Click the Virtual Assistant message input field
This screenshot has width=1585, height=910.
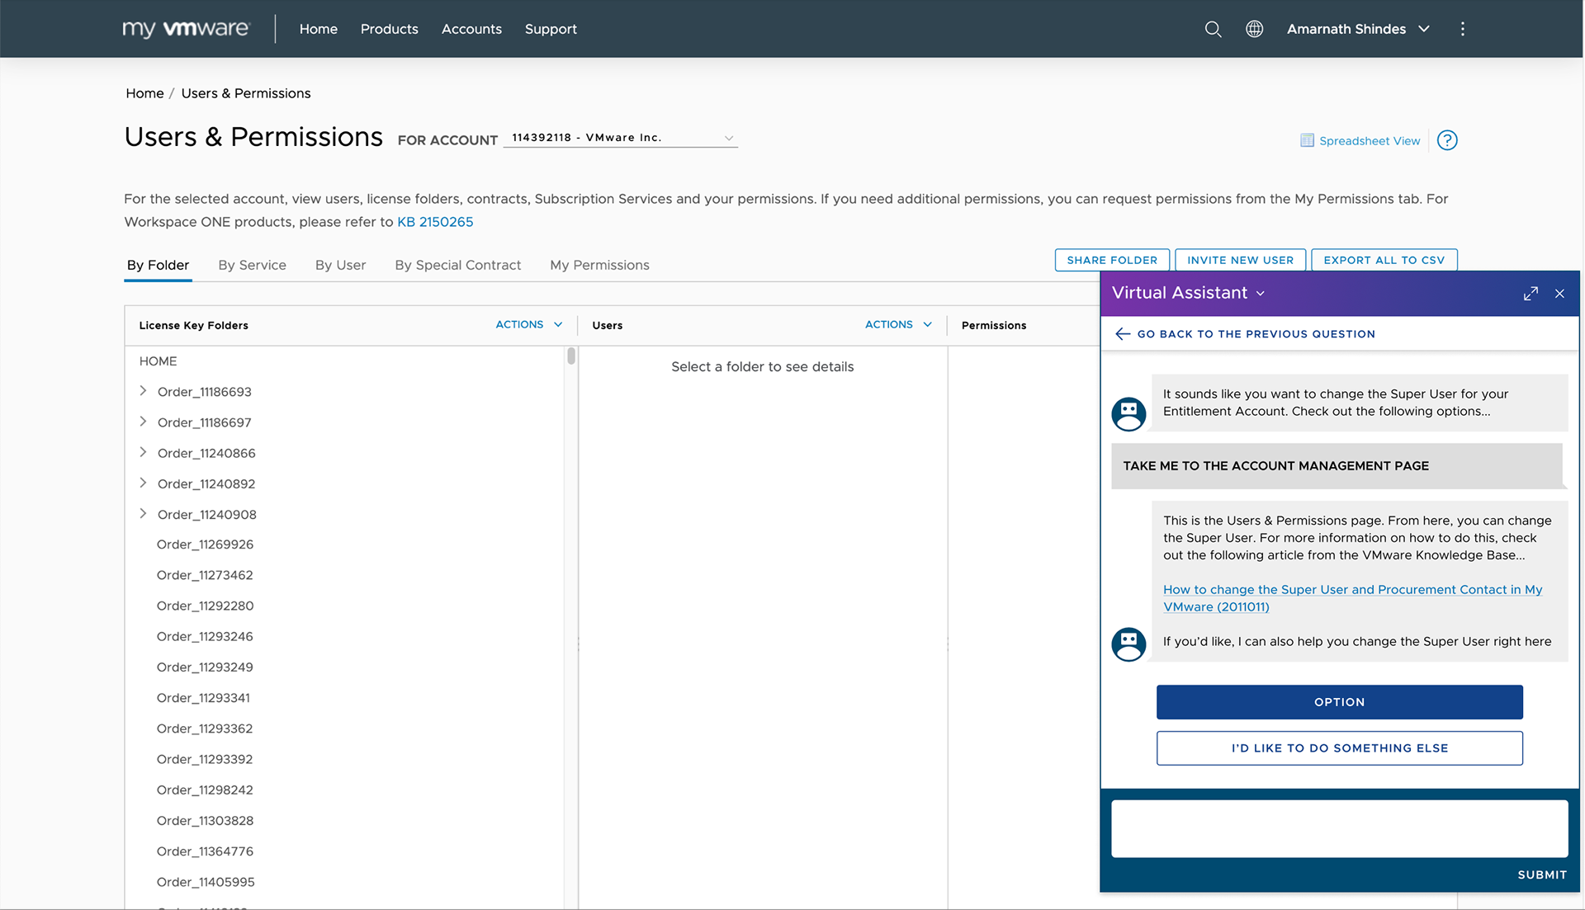tap(1339, 828)
